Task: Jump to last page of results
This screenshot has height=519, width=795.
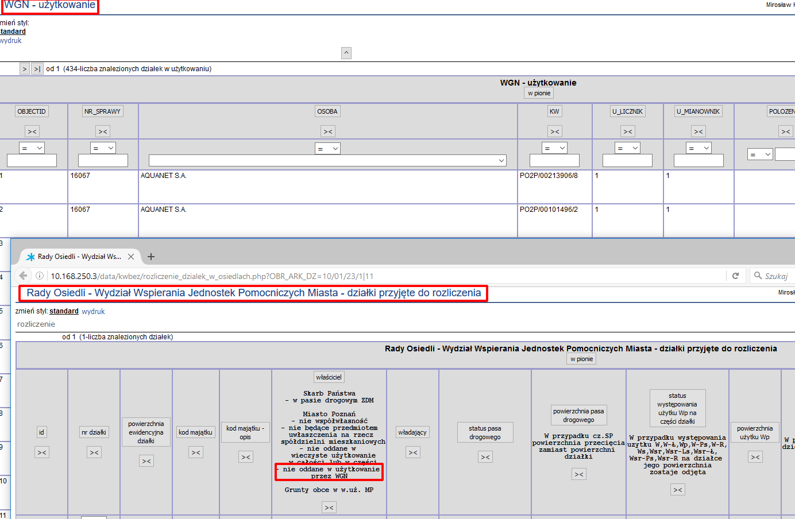Action: [x=37, y=69]
